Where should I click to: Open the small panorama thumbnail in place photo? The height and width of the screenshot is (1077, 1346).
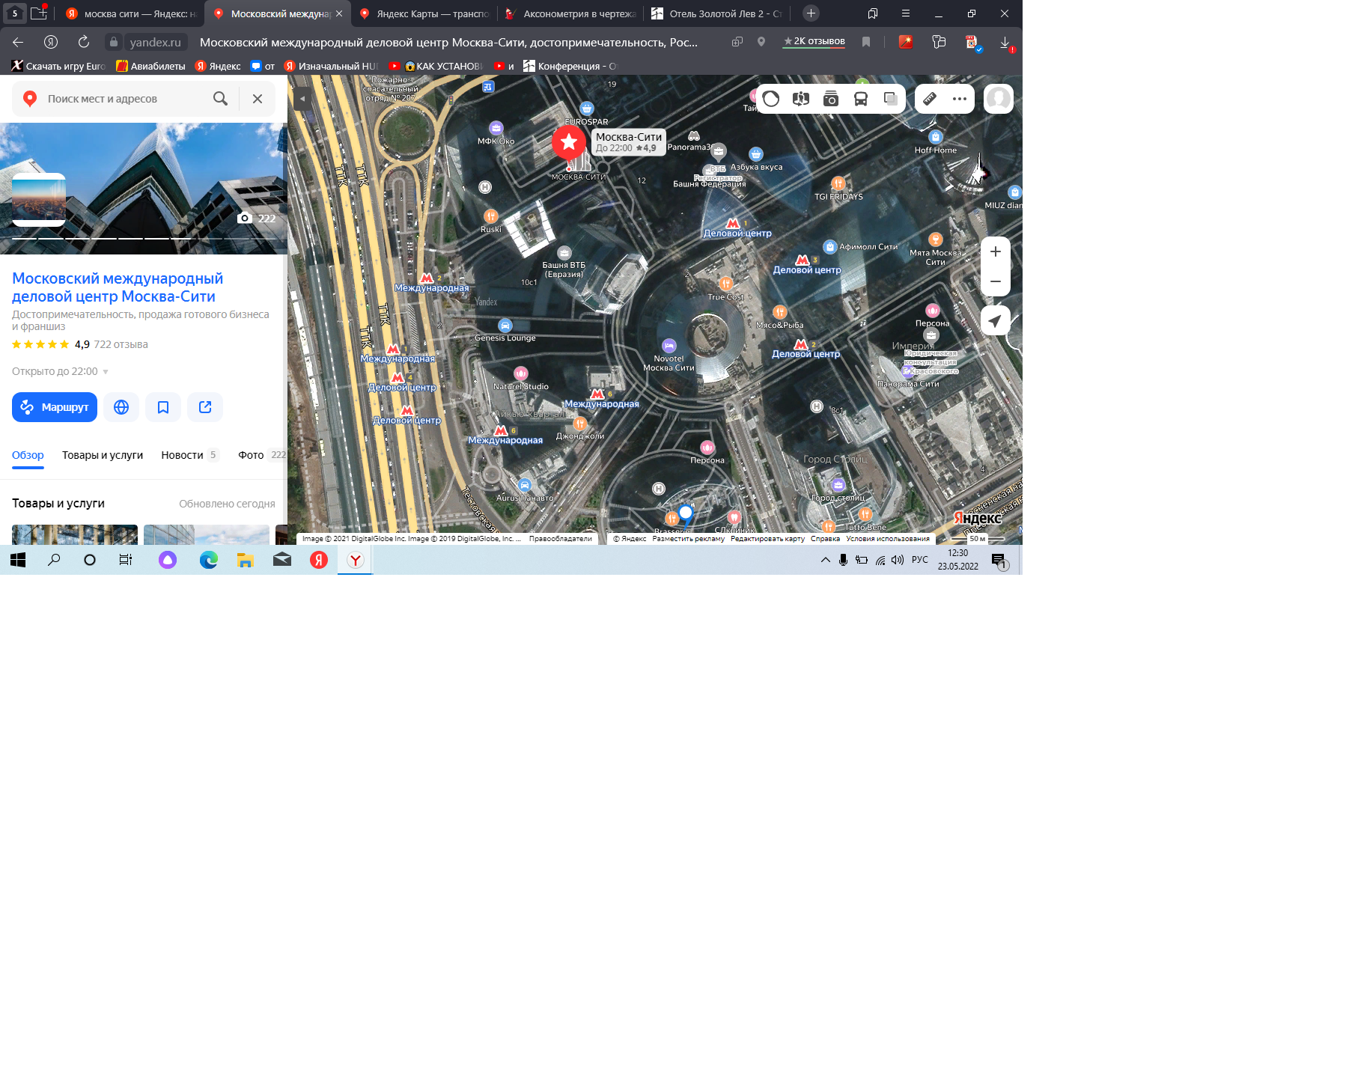coord(39,200)
